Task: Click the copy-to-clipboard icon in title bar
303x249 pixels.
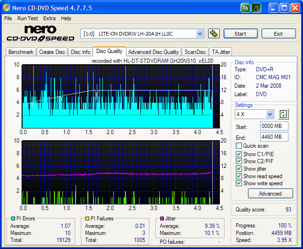Action: coord(246,8)
